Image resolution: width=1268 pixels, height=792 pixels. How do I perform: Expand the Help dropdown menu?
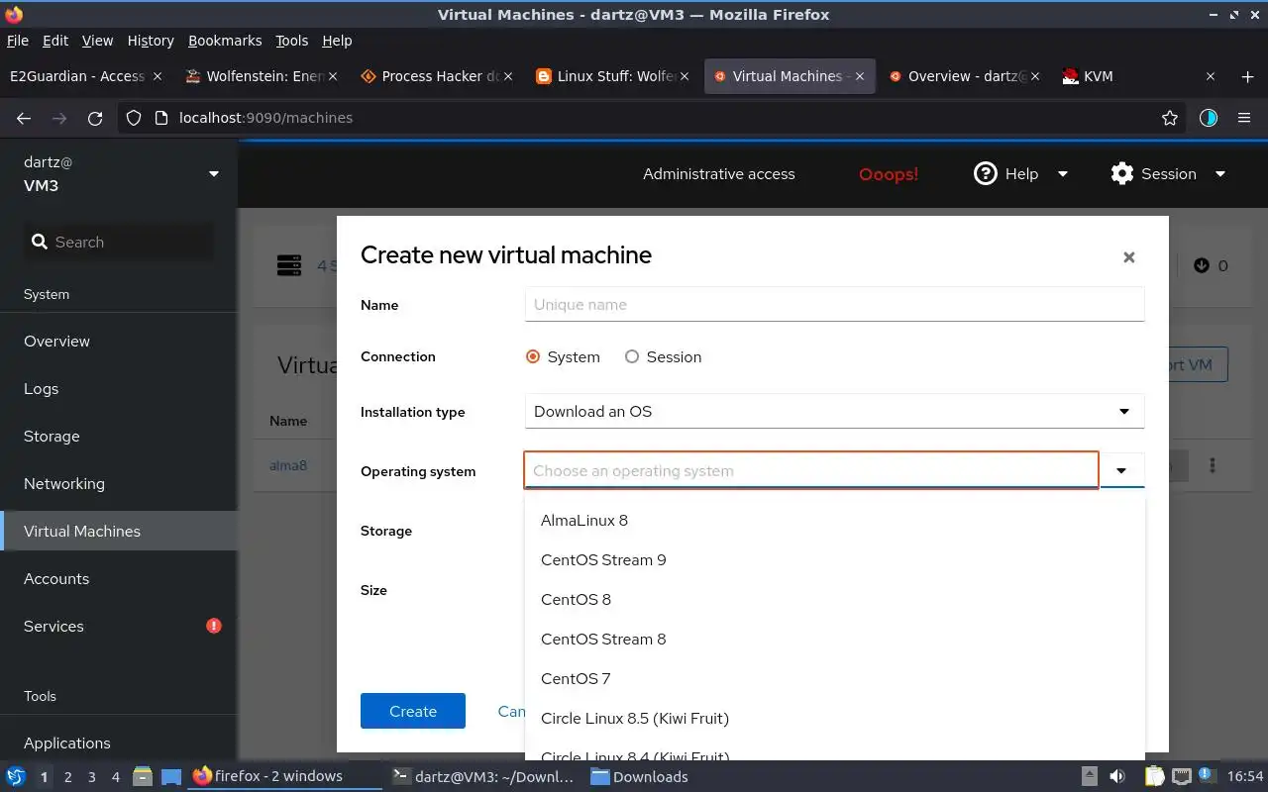pyautogui.click(x=1063, y=173)
